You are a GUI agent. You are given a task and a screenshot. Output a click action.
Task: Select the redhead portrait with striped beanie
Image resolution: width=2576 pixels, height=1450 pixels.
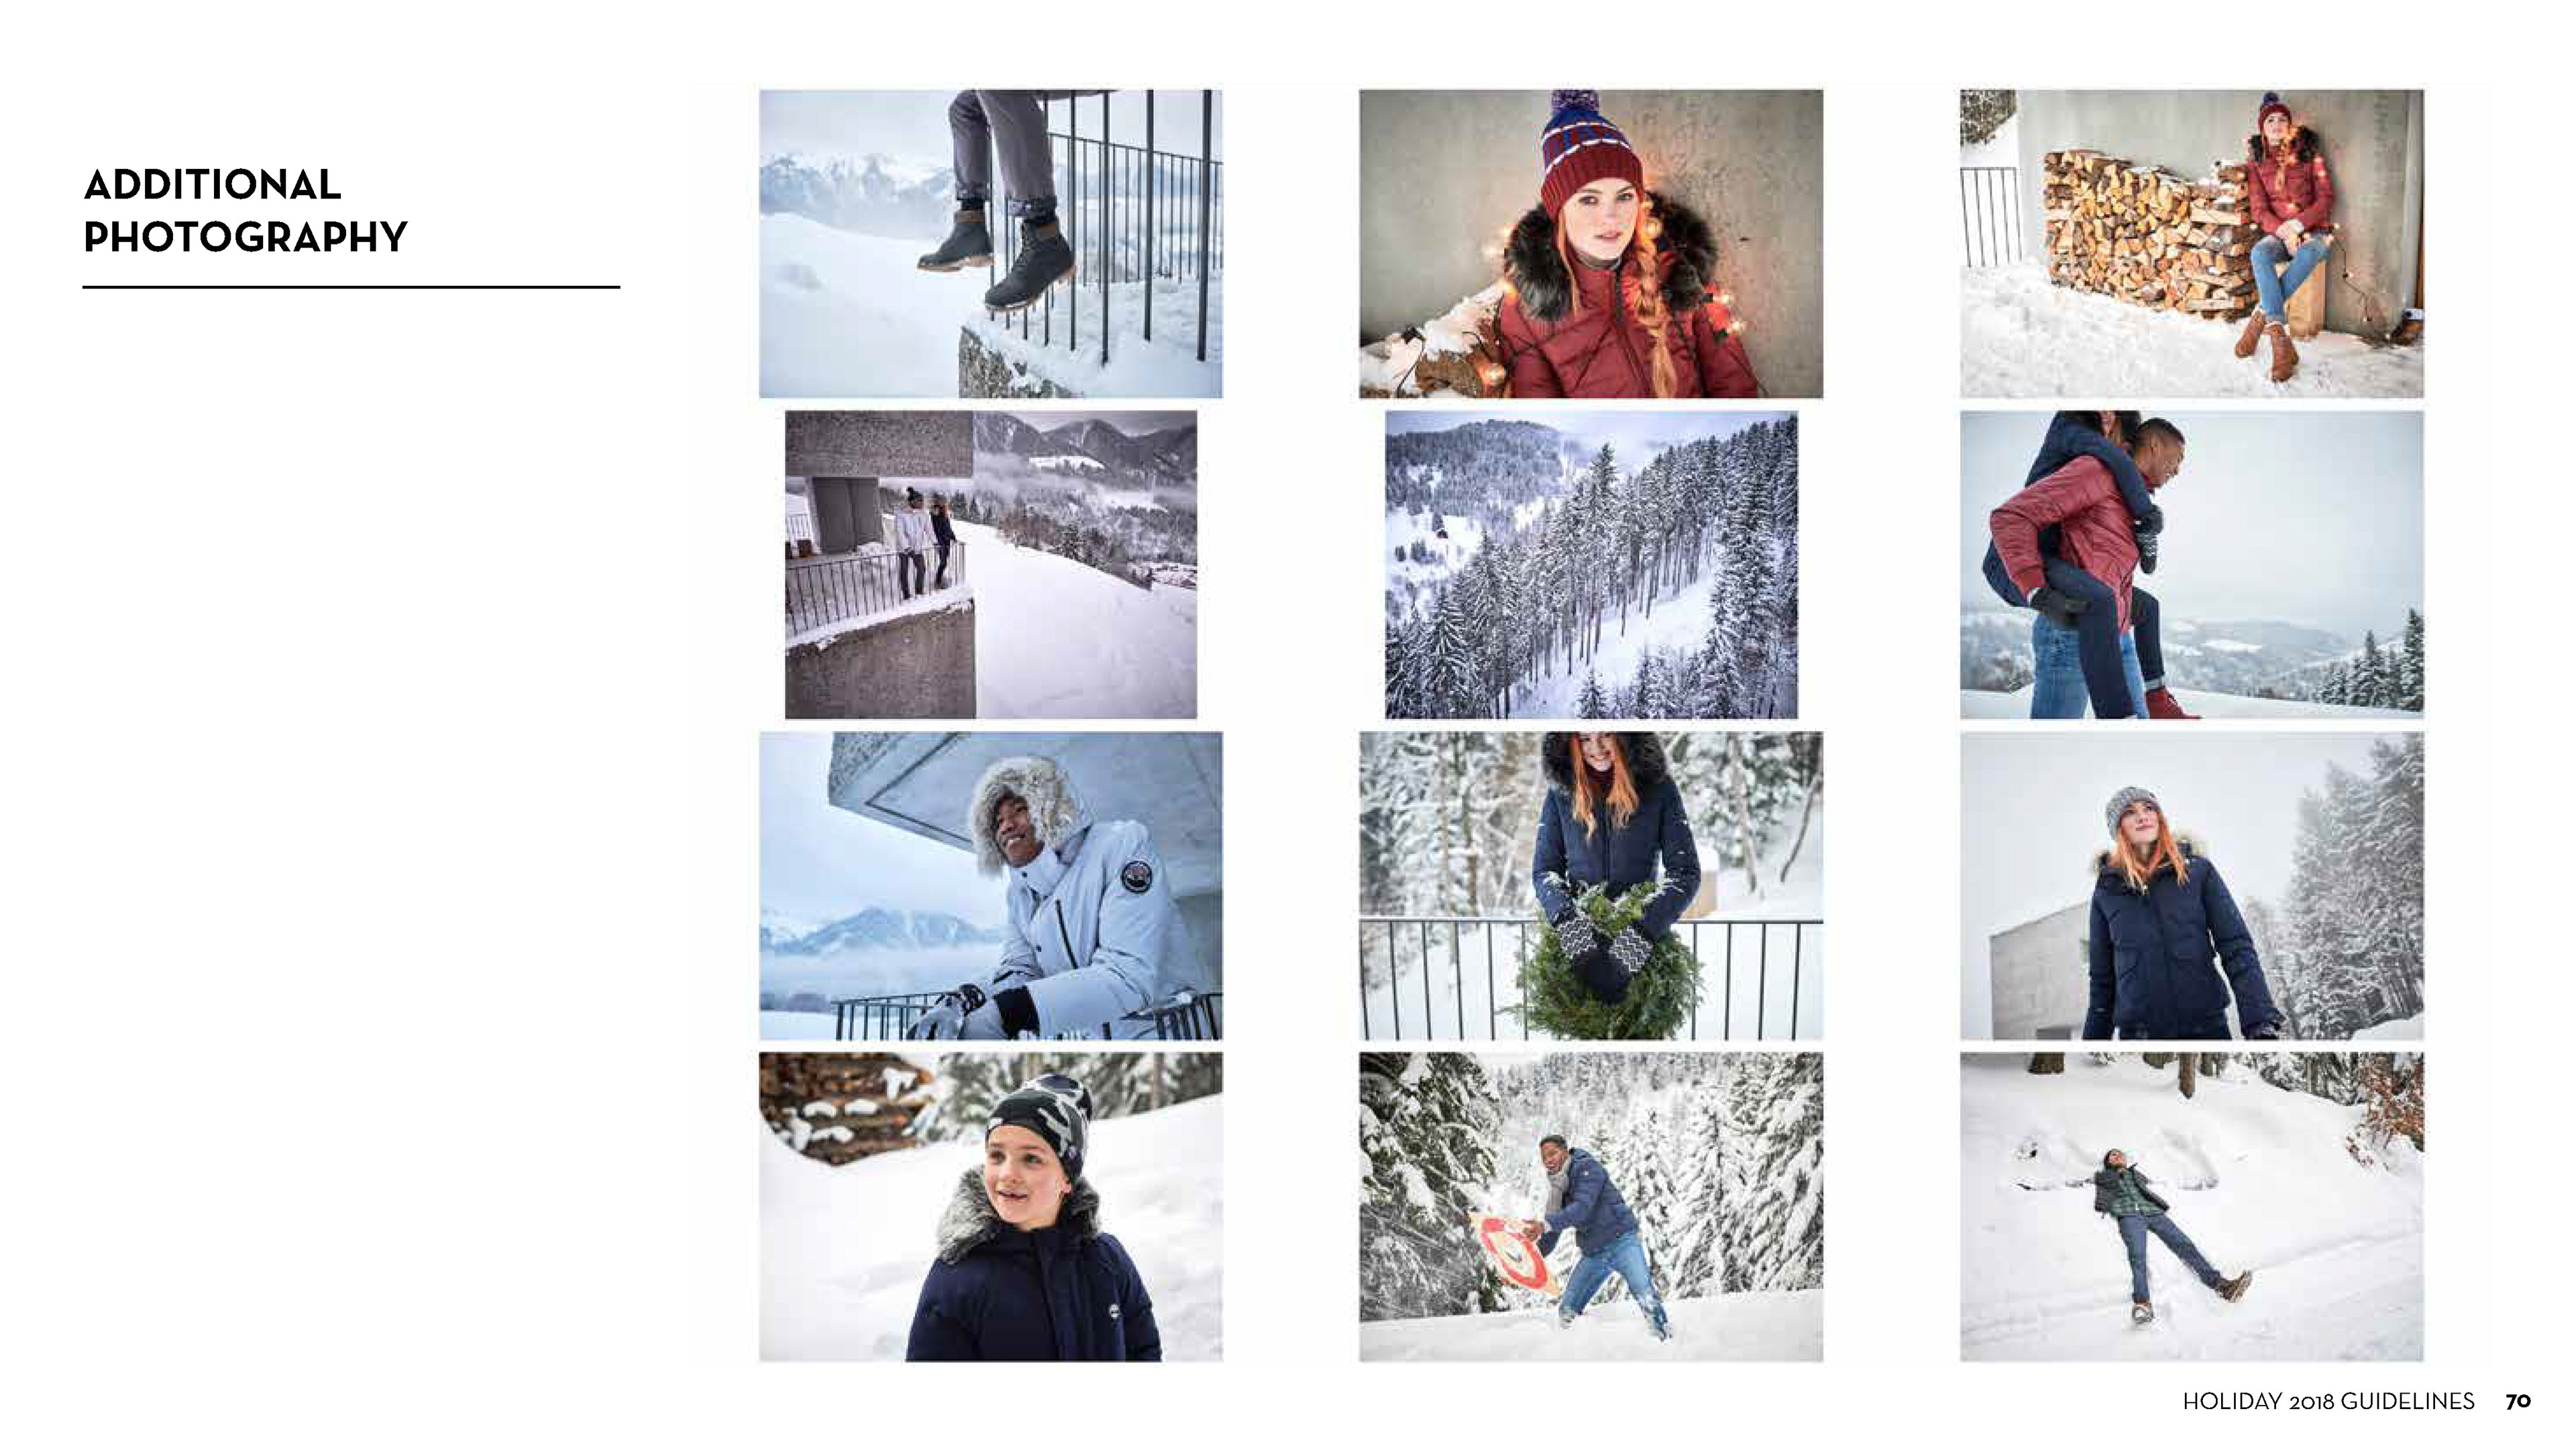1590,244
